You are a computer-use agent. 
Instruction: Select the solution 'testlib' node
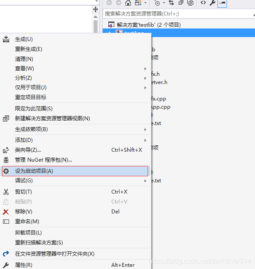[149, 25]
